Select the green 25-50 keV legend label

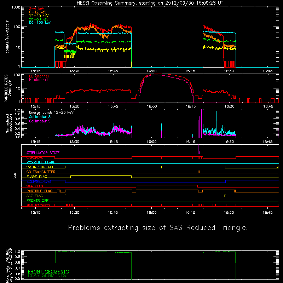pyautogui.click(x=39, y=19)
